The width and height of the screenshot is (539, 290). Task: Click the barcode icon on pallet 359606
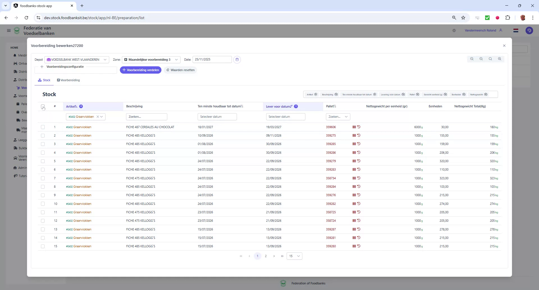pyautogui.click(x=354, y=127)
